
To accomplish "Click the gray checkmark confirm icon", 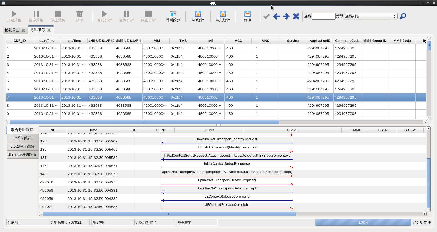I will click(x=267, y=16).
